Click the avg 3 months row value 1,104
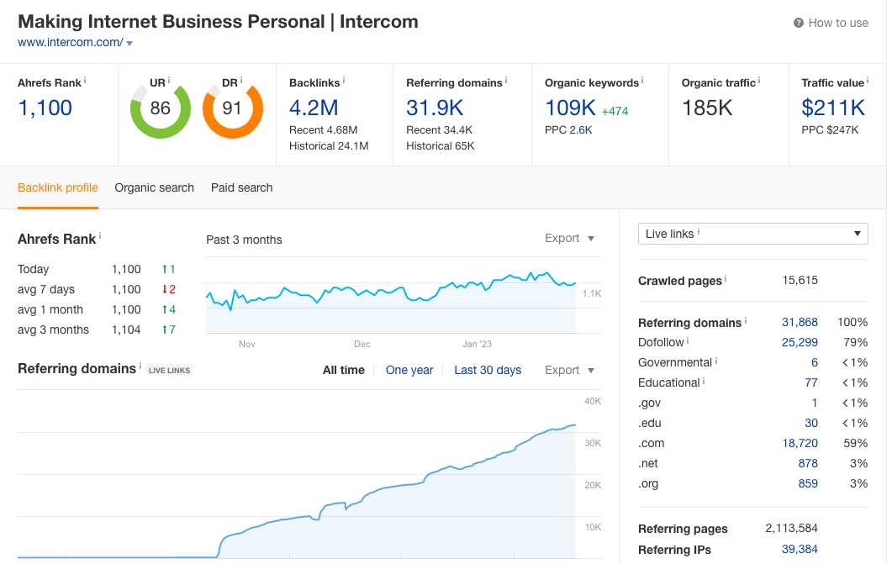This screenshot has height=564, width=892. 126,329
